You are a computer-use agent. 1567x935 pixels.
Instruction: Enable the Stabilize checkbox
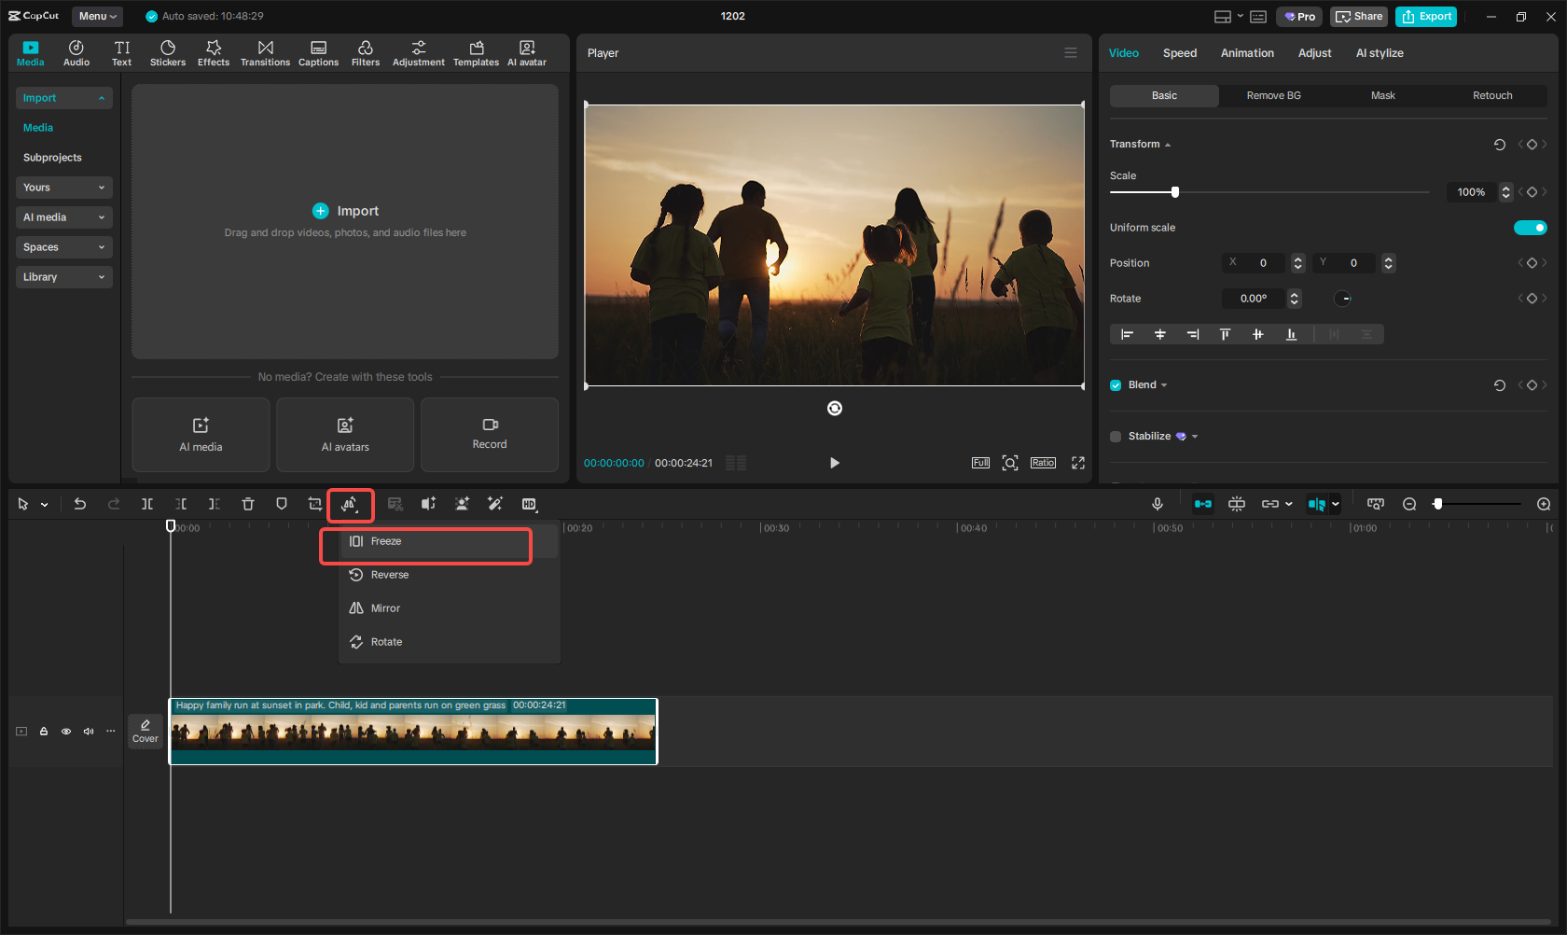pyautogui.click(x=1115, y=436)
